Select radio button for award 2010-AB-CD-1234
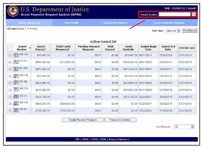Image resolution: width=202 pixels, height=152 pixels. click(x=10, y=55)
